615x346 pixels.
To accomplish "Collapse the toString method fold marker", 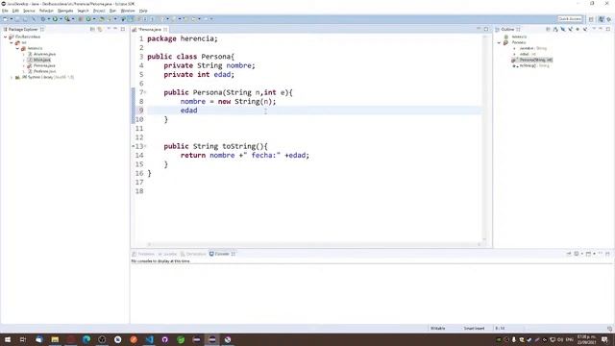I will point(145,146).
